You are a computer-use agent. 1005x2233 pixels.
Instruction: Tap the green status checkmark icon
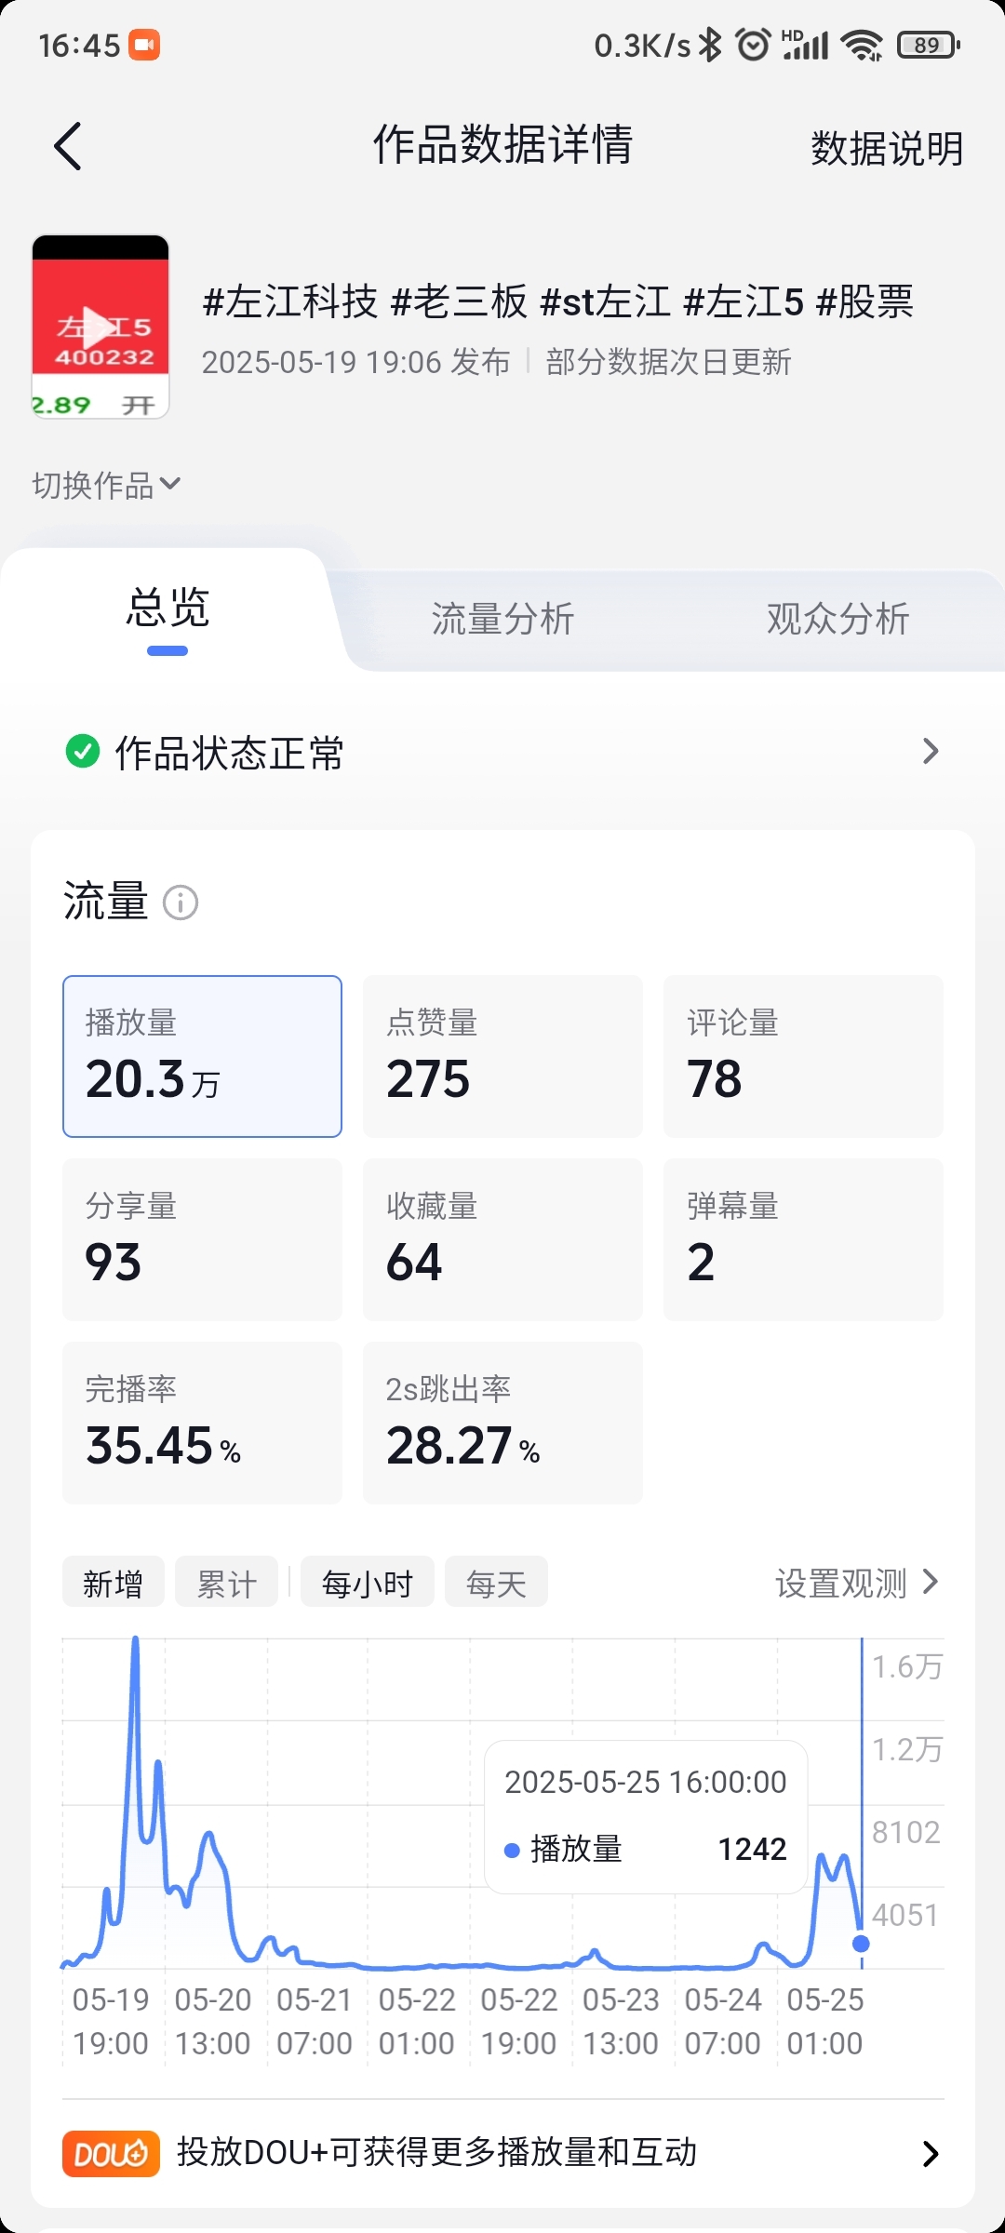pos(83,751)
